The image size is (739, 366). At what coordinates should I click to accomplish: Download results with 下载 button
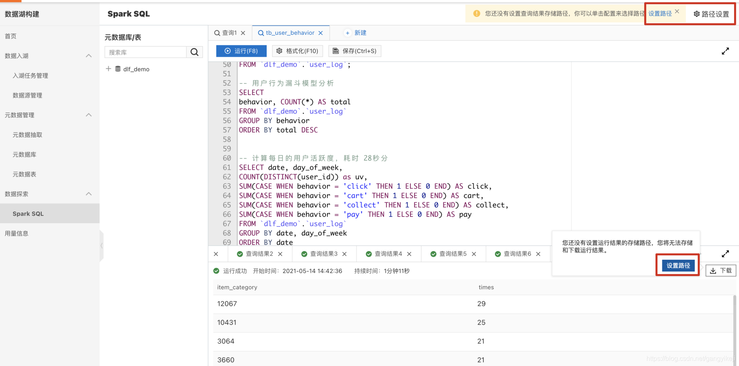tap(721, 270)
